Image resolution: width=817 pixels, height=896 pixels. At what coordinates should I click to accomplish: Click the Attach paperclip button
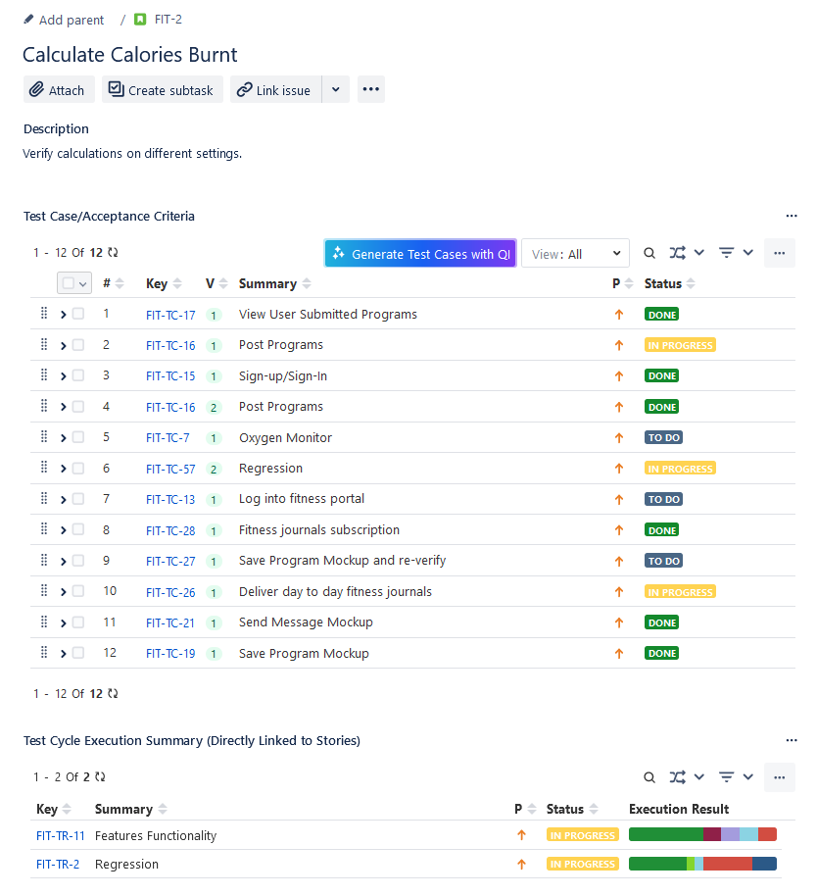pos(59,90)
